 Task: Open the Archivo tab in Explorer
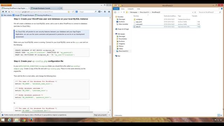tap(116, 9)
